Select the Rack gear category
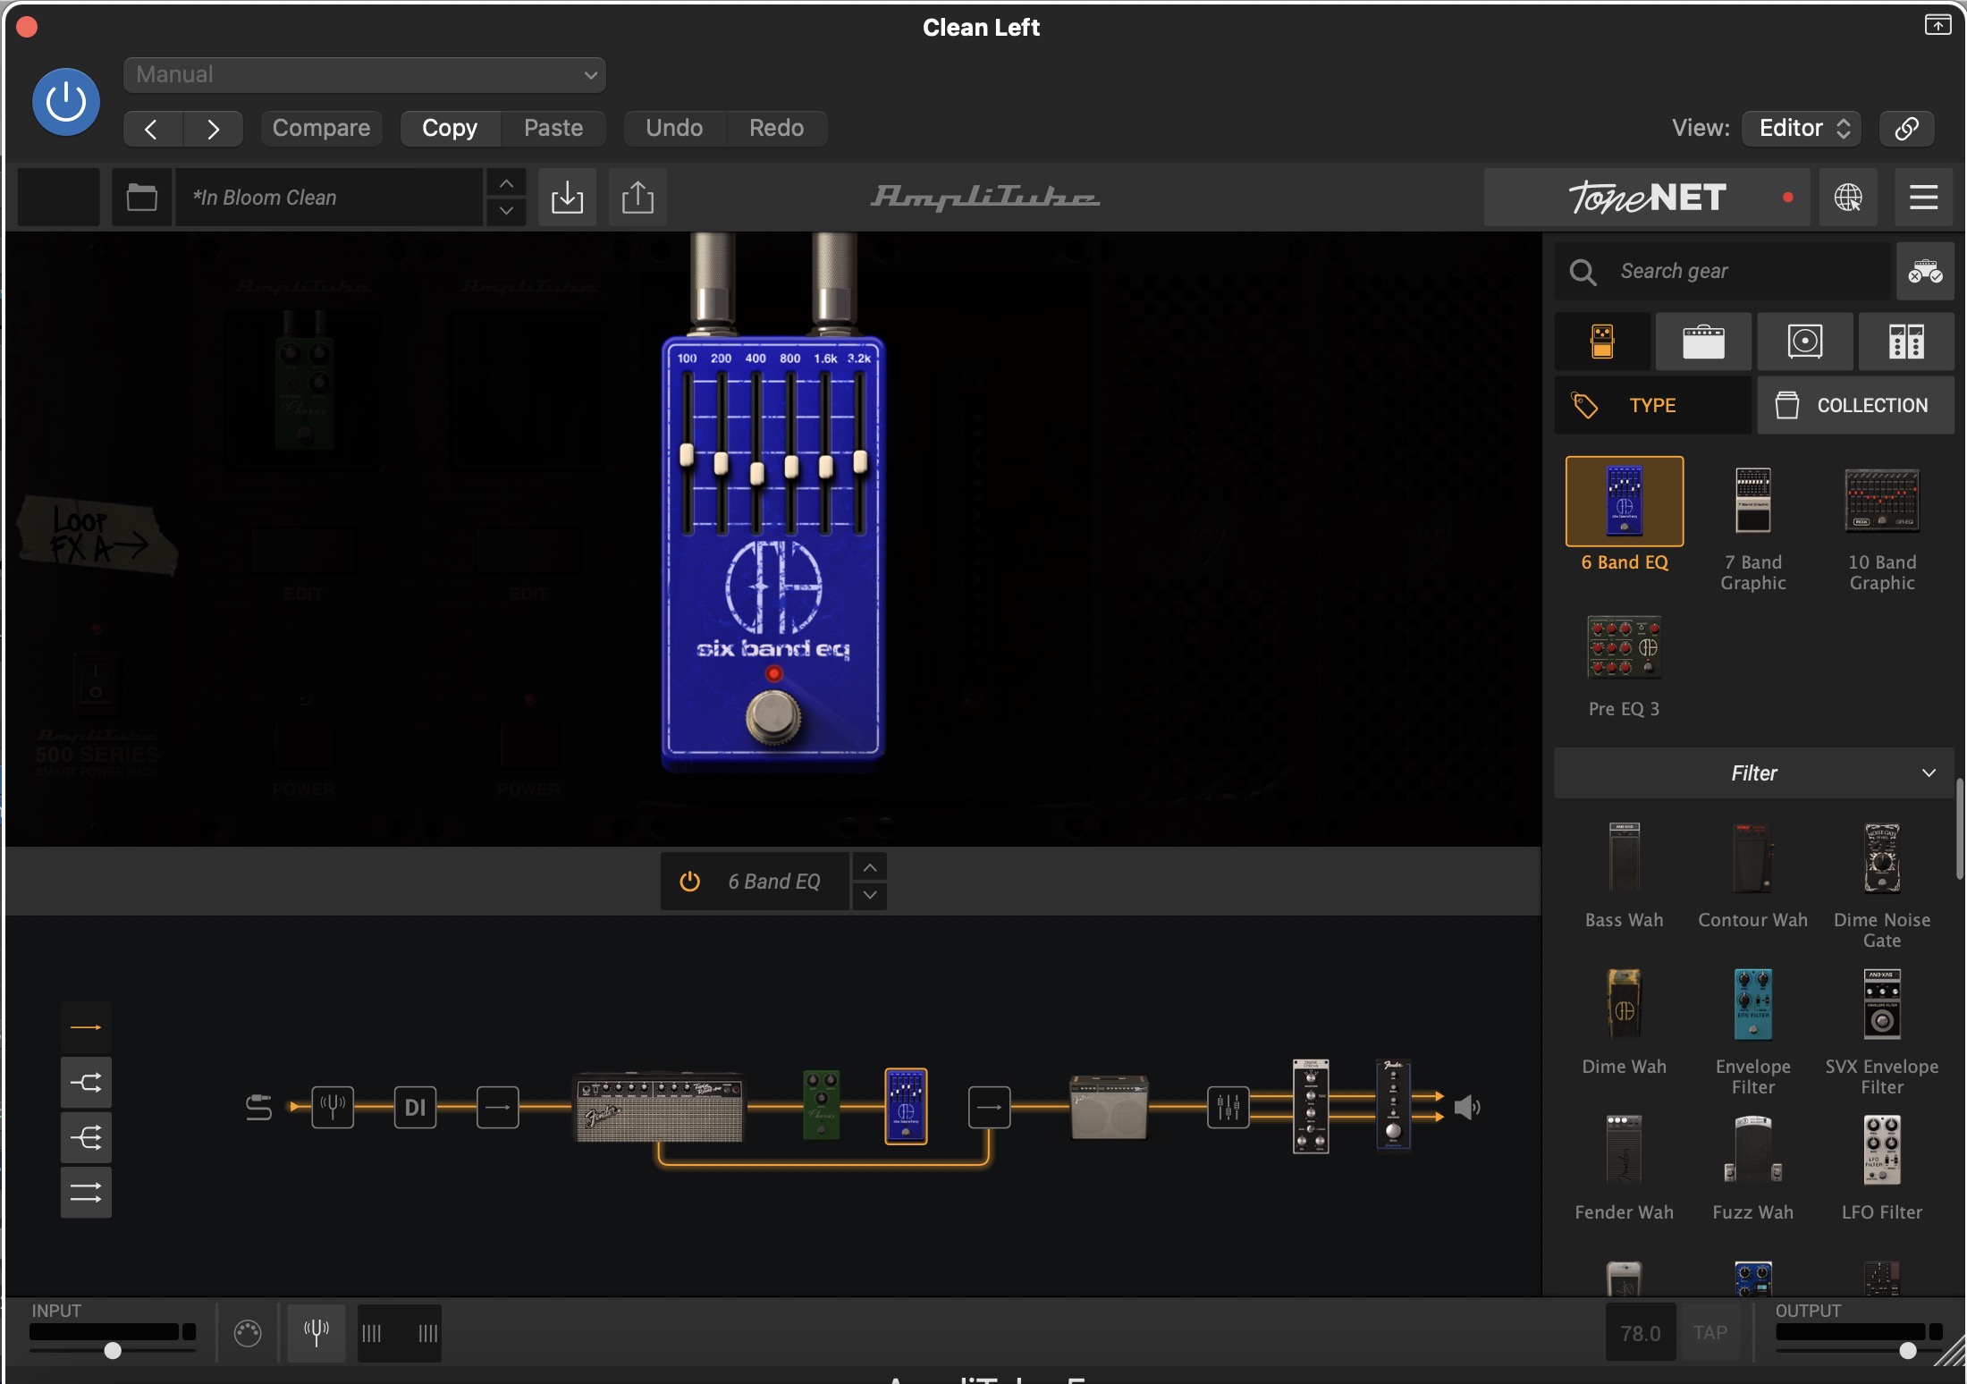The image size is (1967, 1384). click(1906, 342)
